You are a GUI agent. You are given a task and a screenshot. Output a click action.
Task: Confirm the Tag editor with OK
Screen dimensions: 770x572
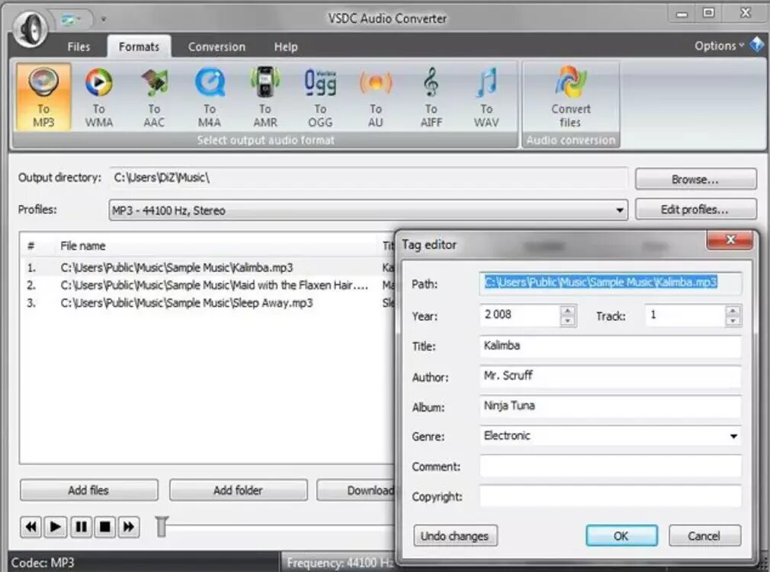point(621,535)
